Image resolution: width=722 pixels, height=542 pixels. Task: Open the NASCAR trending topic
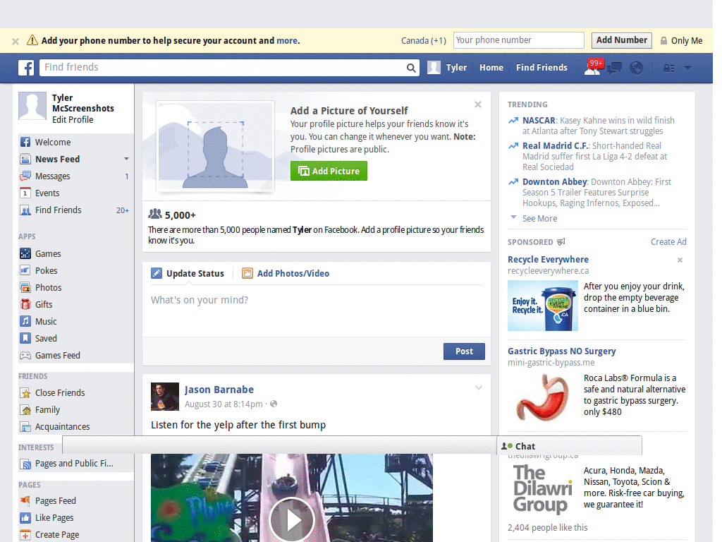(x=539, y=121)
